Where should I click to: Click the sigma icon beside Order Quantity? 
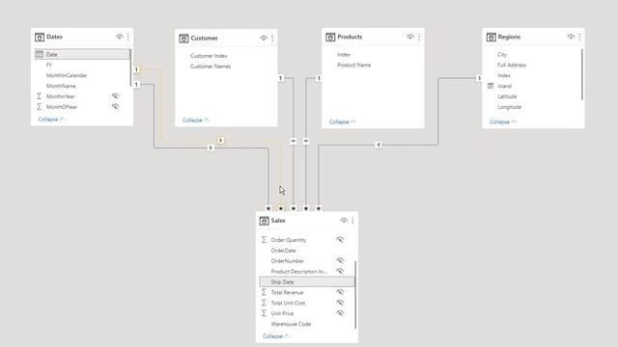point(264,240)
